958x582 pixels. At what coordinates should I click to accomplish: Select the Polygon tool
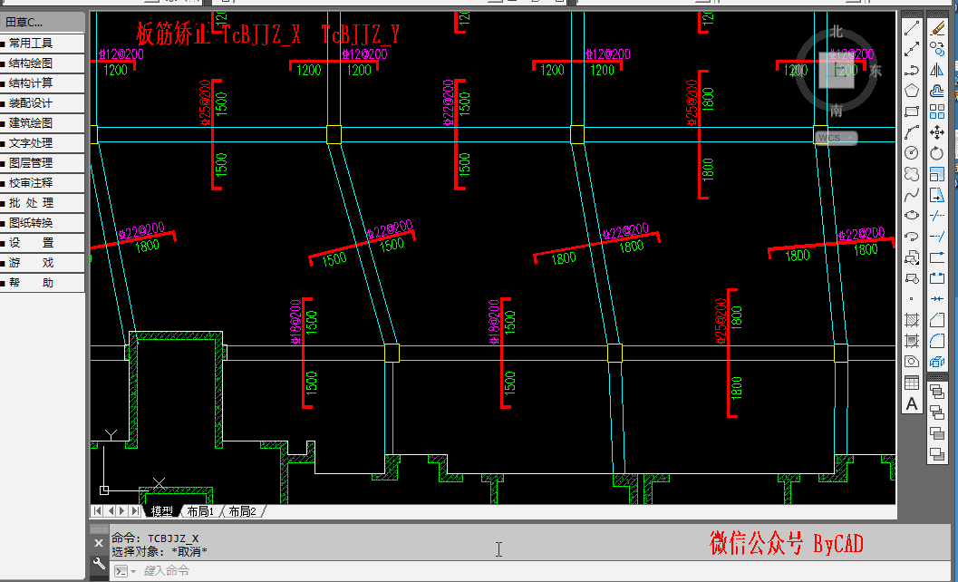coord(912,91)
